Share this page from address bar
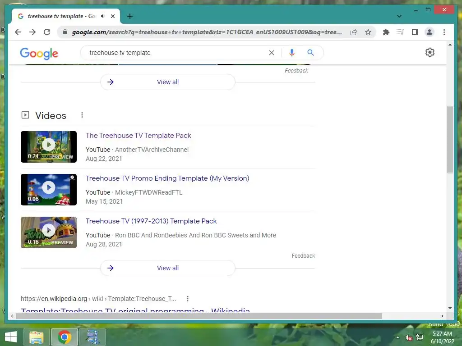The width and height of the screenshot is (462, 346). pyautogui.click(x=354, y=32)
